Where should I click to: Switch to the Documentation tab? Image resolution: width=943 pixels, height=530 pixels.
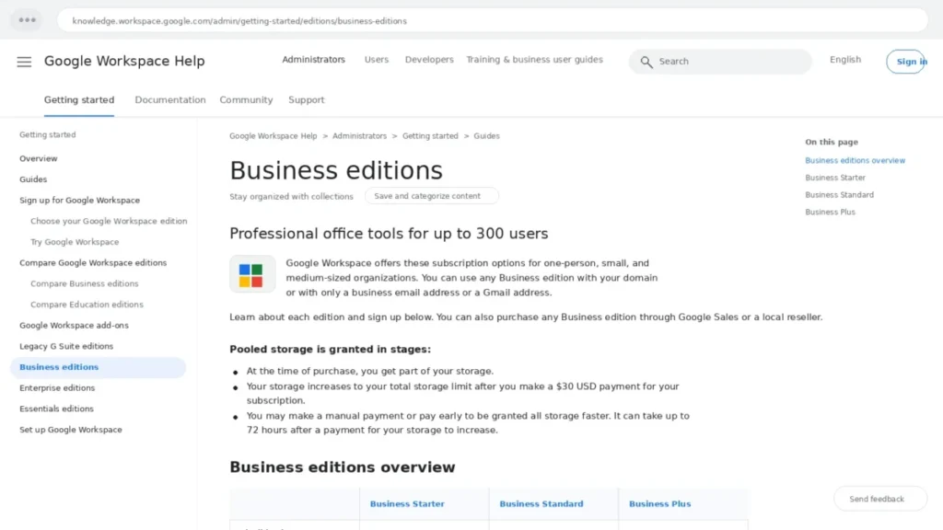coord(170,99)
